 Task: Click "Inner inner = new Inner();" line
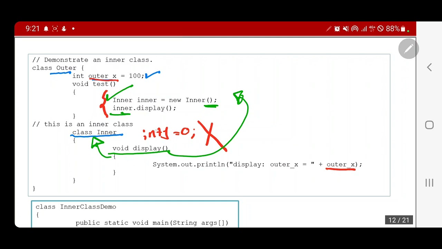click(165, 100)
